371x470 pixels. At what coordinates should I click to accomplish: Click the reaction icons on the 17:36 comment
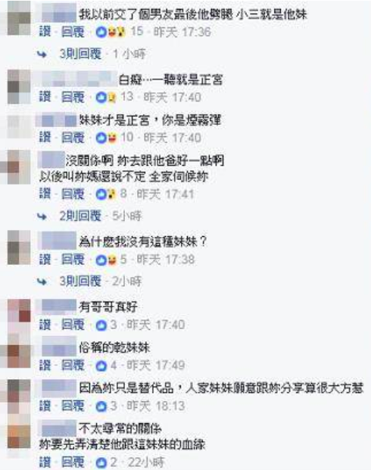(x=111, y=32)
